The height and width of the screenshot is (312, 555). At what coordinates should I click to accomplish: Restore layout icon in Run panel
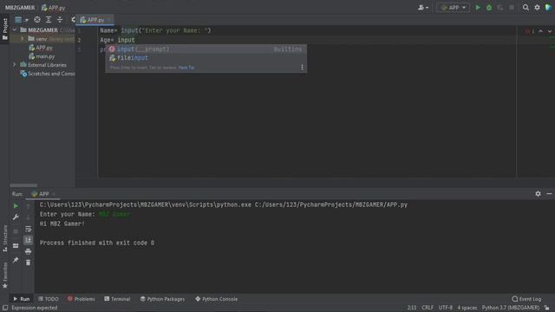coord(16,245)
